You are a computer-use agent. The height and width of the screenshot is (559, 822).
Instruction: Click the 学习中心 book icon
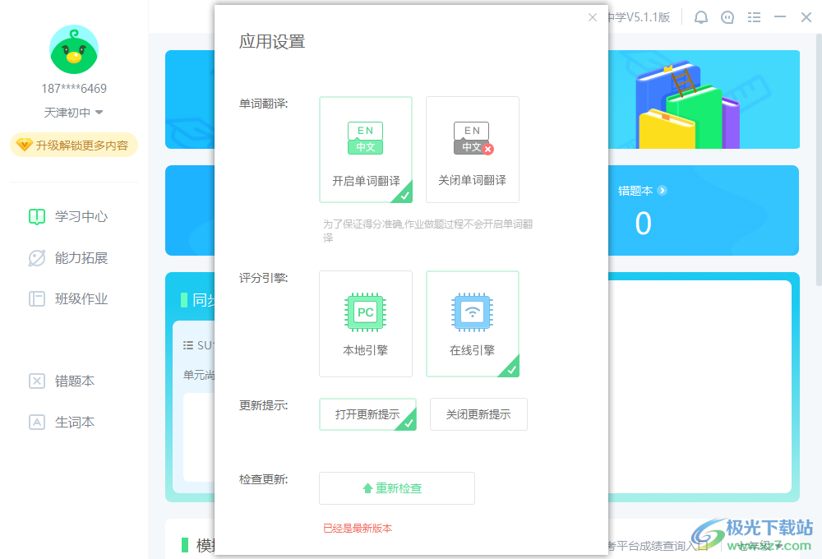[x=37, y=216]
